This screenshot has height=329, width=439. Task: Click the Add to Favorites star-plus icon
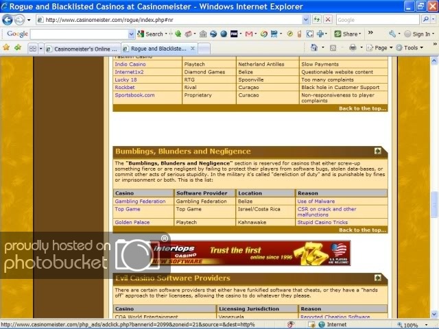coord(18,47)
